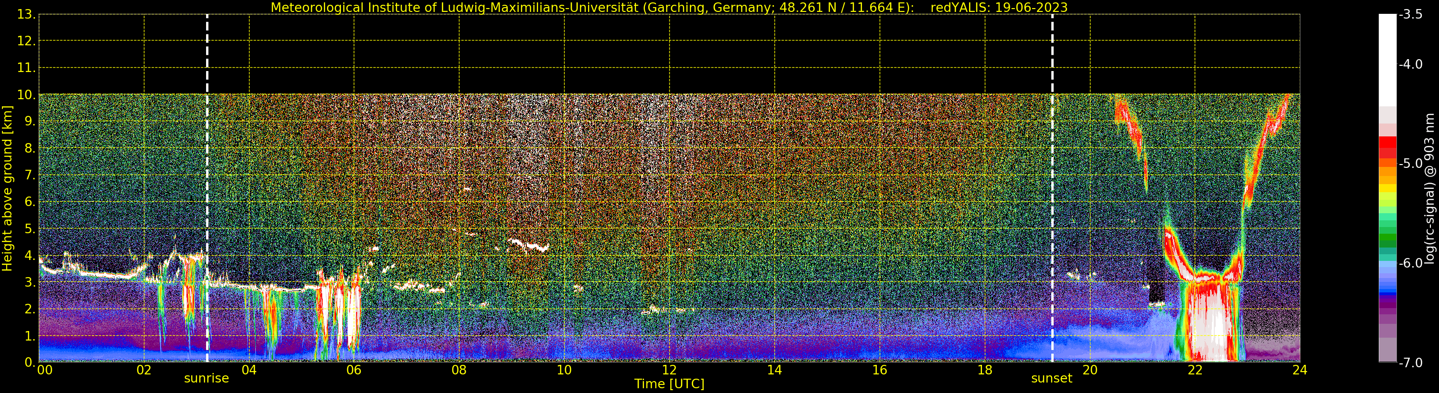Click the dashed white sunrise marker line
Viewport: 1439px width, 393px height.
click(x=207, y=188)
